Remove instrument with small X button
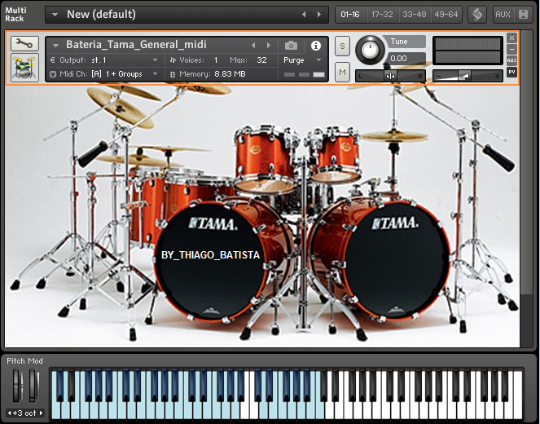Image resolution: width=540 pixels, height=424 pixels. pyautogui.click(x=511, y=38)
